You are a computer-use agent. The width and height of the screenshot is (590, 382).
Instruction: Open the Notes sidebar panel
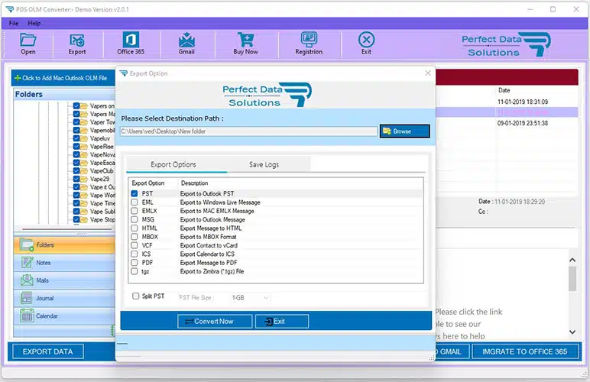64,263
